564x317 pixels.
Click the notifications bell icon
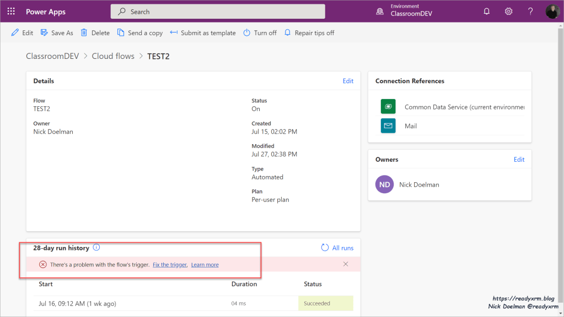pyautogui.click(x=486, y=12)
